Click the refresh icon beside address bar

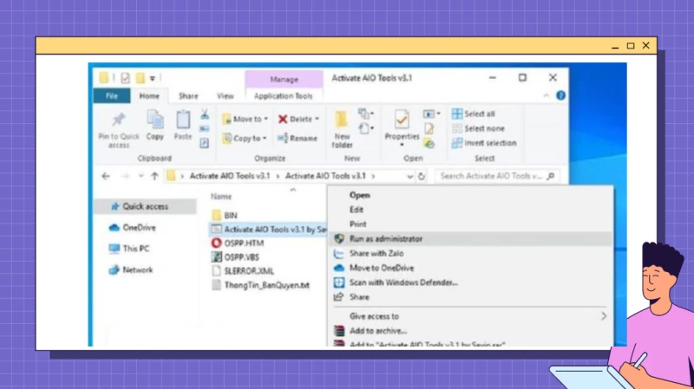[422, 176]
